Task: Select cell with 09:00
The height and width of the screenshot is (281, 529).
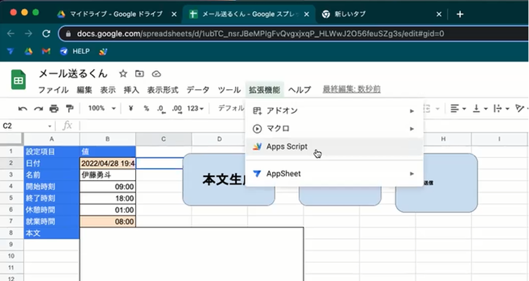Action: [108, 187]
